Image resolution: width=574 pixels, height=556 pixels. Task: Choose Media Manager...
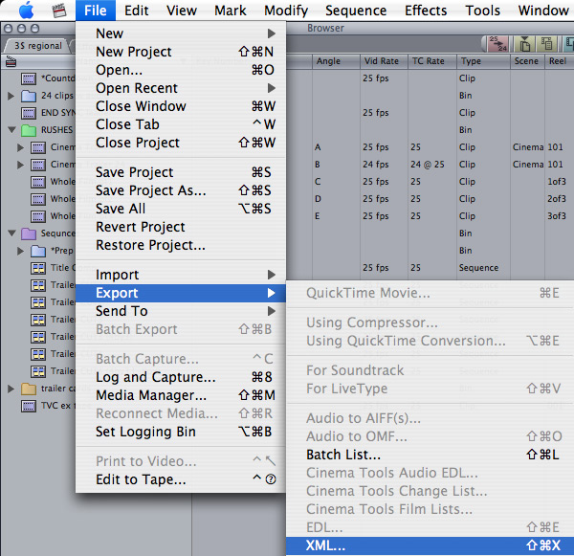(181, 395)
